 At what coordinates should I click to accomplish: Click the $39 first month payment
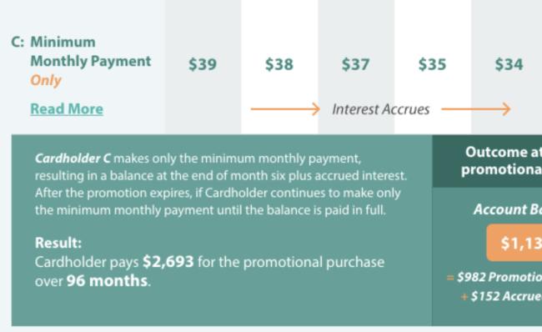(203, 64)
